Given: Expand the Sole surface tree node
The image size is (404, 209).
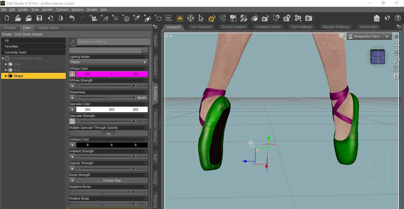Looking at the screenshot, I should [6, 70].
